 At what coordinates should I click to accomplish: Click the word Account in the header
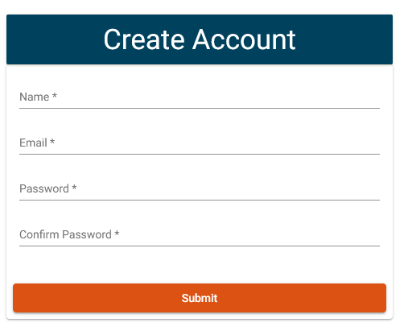(244, 39)
